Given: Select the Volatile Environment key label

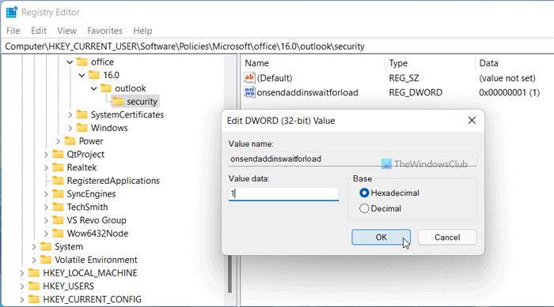Looking at the screenshot, I should [x=96, y=260].
